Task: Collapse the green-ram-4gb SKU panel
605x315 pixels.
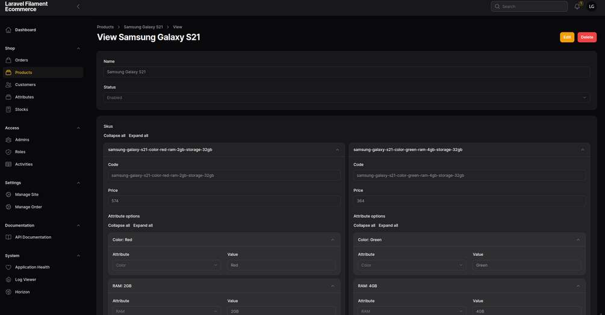Action: [x=583, y=150]
